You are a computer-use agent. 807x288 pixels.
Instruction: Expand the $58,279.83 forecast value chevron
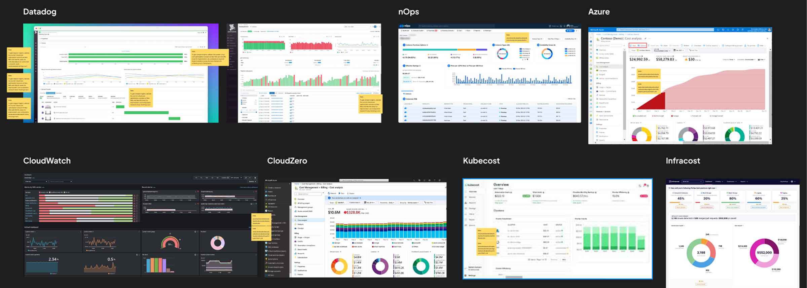point(676,60)
